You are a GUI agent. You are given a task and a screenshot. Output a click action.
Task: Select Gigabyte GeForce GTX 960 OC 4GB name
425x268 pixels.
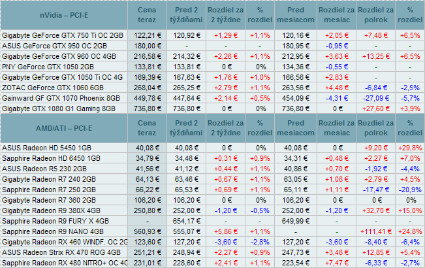pos(59,56)
